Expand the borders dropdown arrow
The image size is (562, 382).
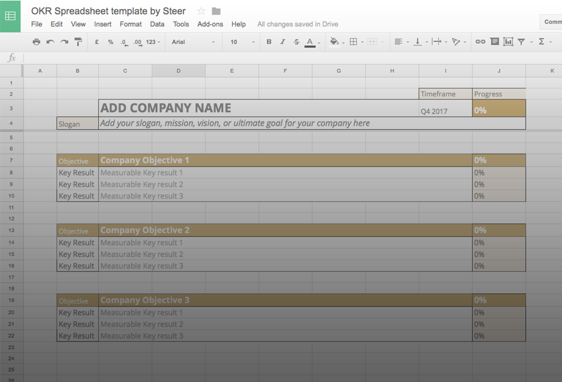[362, 42]
